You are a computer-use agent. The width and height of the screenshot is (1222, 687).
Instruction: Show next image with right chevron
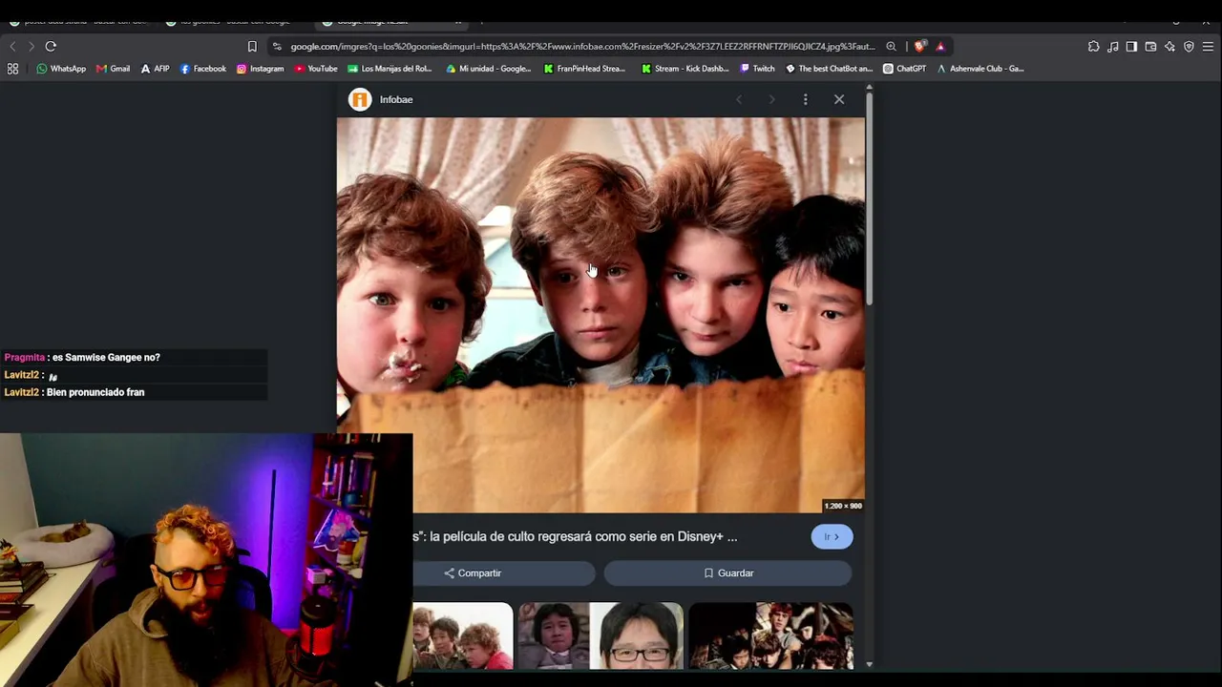click(x=771, y=99)
